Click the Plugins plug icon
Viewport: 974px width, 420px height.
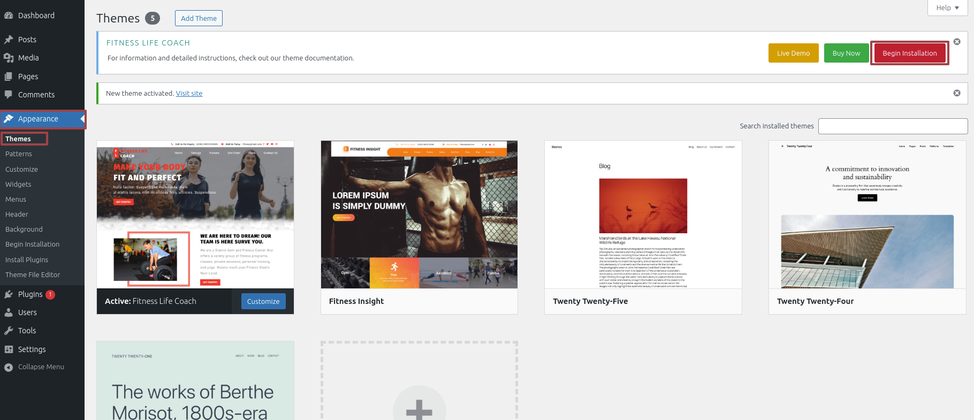9,294
